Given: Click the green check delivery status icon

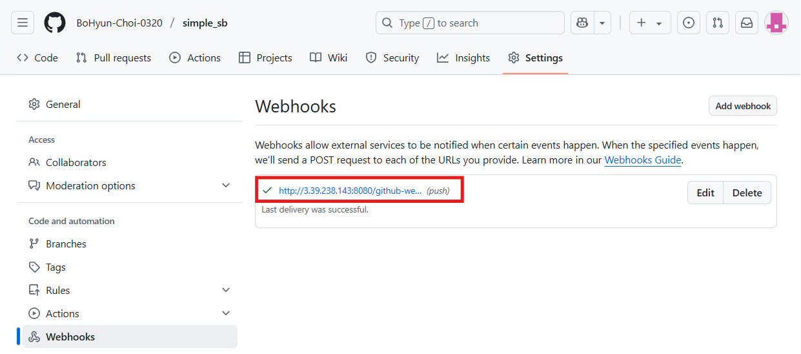Looking at the screenshot, I should coord(267,191).
